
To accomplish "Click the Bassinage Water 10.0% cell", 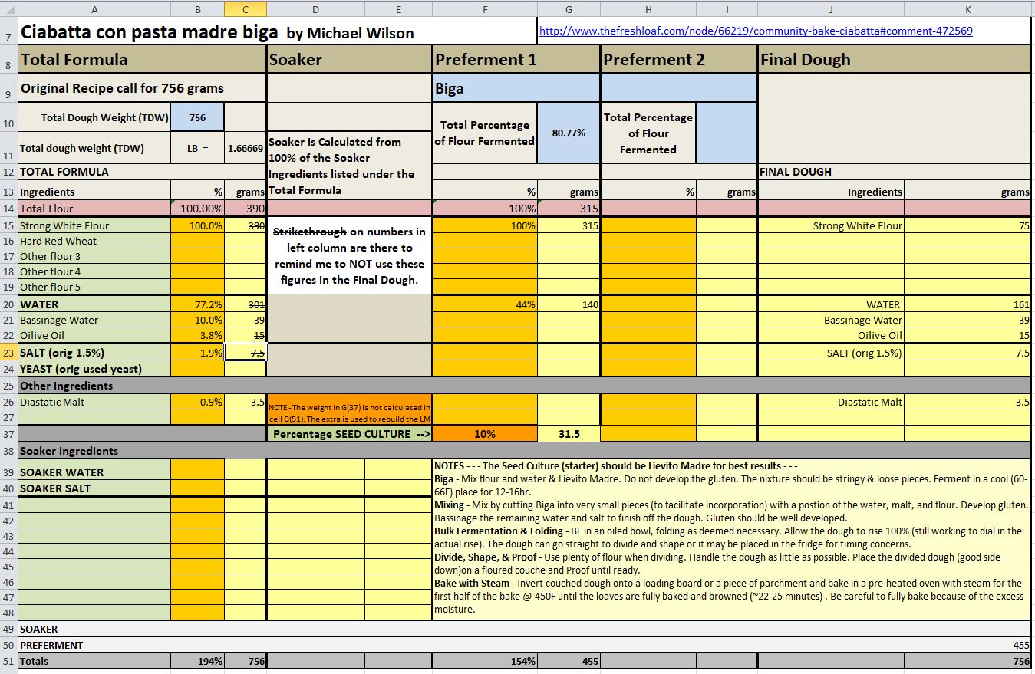I will pos(197,320).
